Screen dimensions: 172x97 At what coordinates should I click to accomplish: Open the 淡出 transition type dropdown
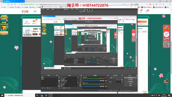coord(116,78)
